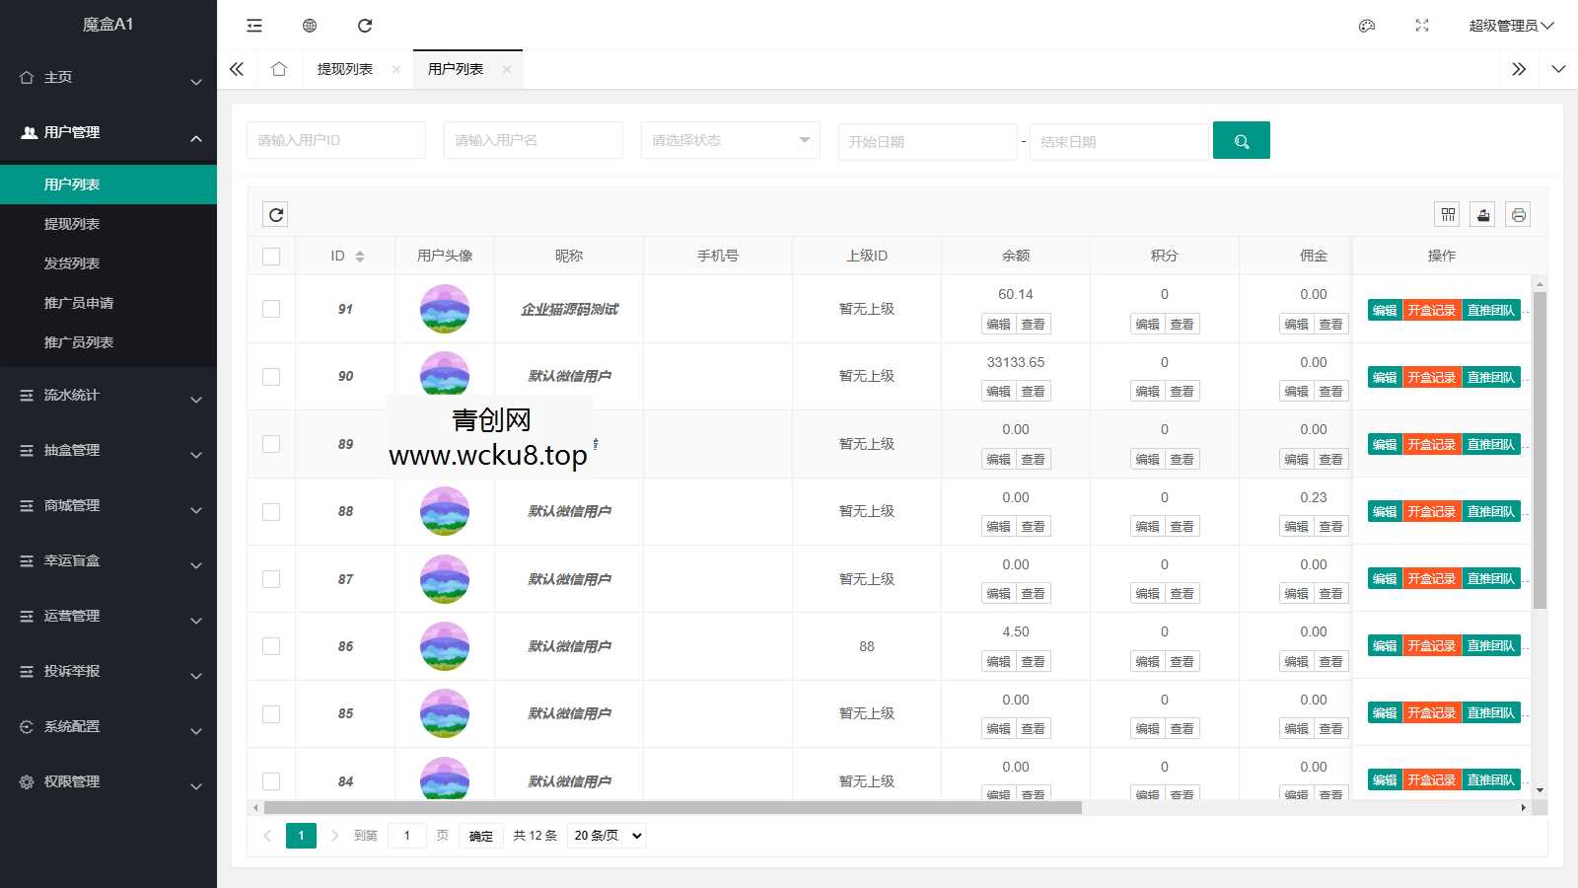
Task: Click 确定 button in pagination
Action: (481, 836)
